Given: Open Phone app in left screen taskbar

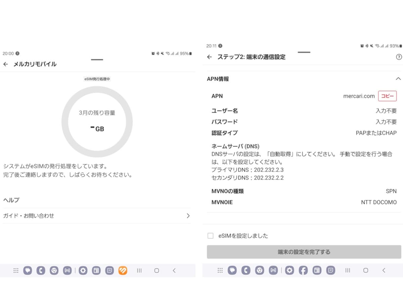Looking at the screenshot, I should coord(41,270).
